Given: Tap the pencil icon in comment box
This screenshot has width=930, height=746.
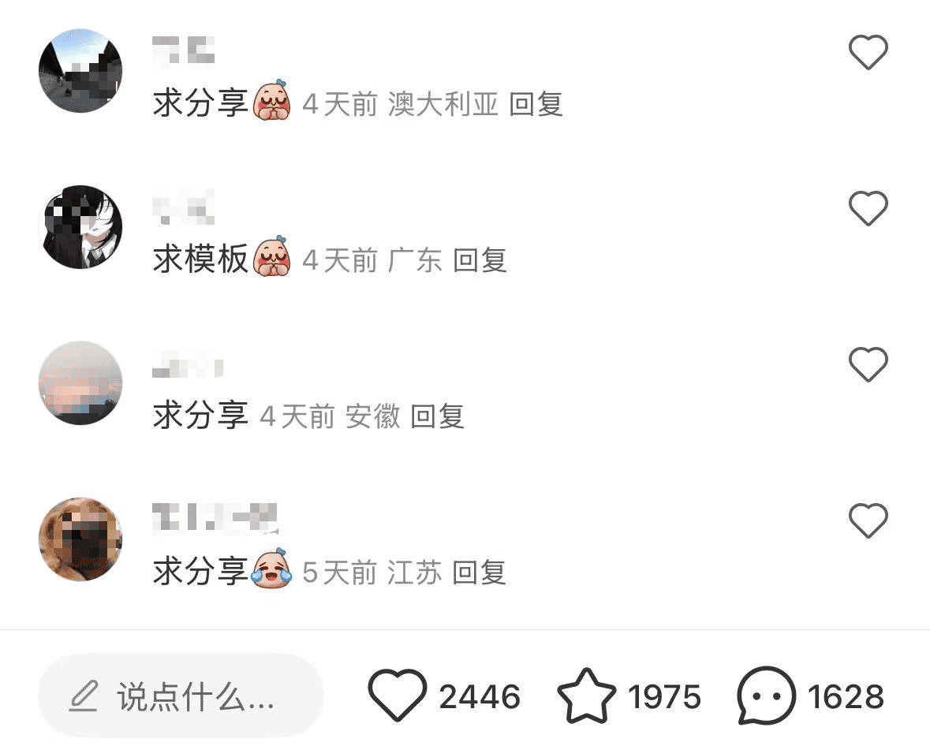Looking at the screenshot, I should [x=84, y=696].
